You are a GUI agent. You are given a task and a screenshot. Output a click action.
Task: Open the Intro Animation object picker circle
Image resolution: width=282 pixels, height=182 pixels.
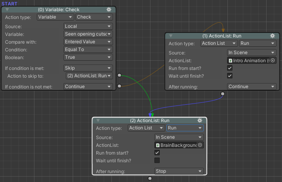click(273, 60)
